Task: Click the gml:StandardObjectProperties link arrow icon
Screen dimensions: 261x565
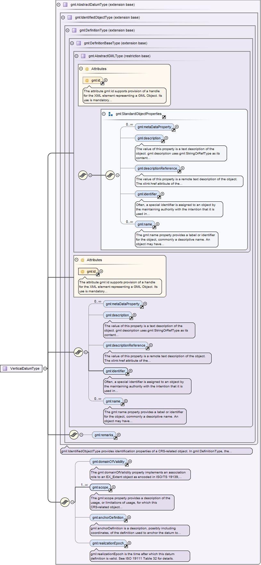Action: [x=164, y=117]
